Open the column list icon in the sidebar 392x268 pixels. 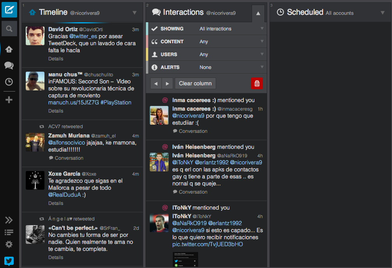tap(9, 231)
